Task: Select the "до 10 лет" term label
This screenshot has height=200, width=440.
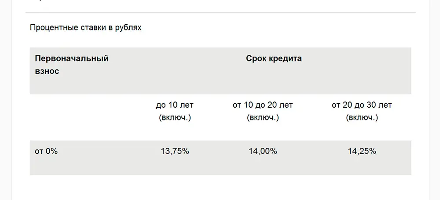Action: 175,105
